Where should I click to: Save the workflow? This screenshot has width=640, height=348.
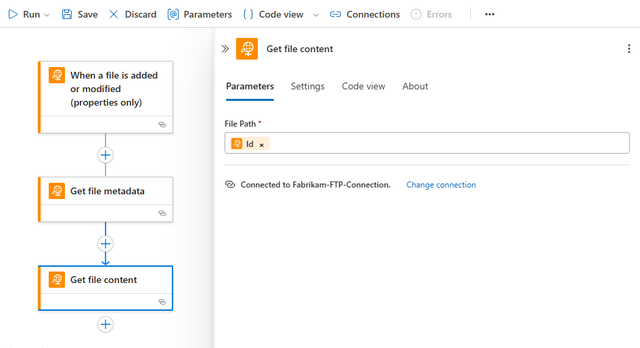79,14
